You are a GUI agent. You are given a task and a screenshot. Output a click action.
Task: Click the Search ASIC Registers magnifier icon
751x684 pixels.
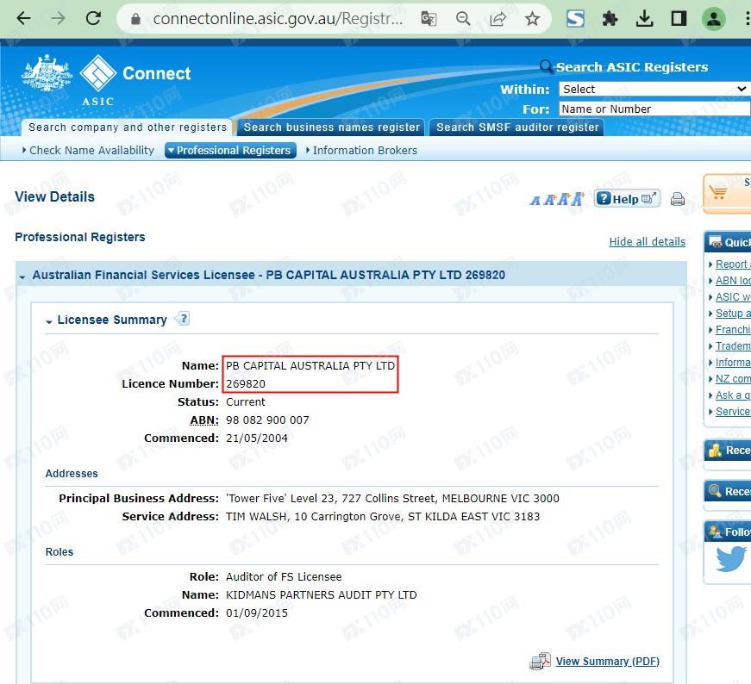[546, 66]
